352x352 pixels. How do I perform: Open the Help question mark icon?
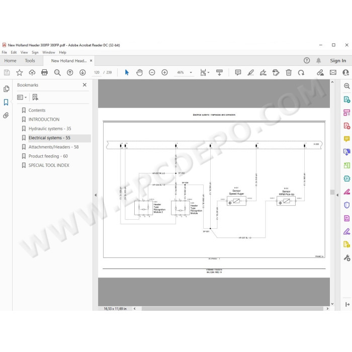click(307, 60)
